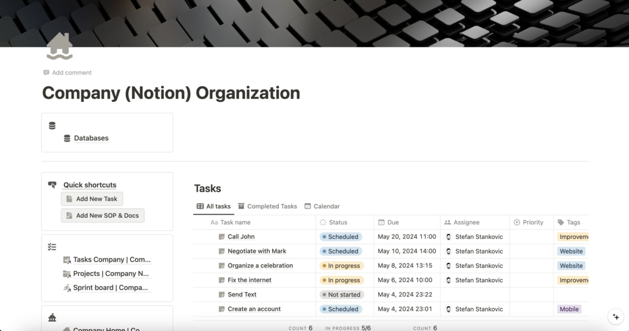629x331 pixels.
Task: Click the page icon beside Send Text
Action: tap(222, 295)
